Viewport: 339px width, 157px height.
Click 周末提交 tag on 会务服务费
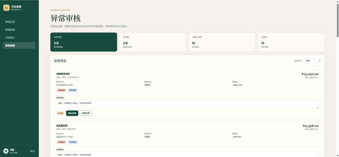(x=73, y=142)
